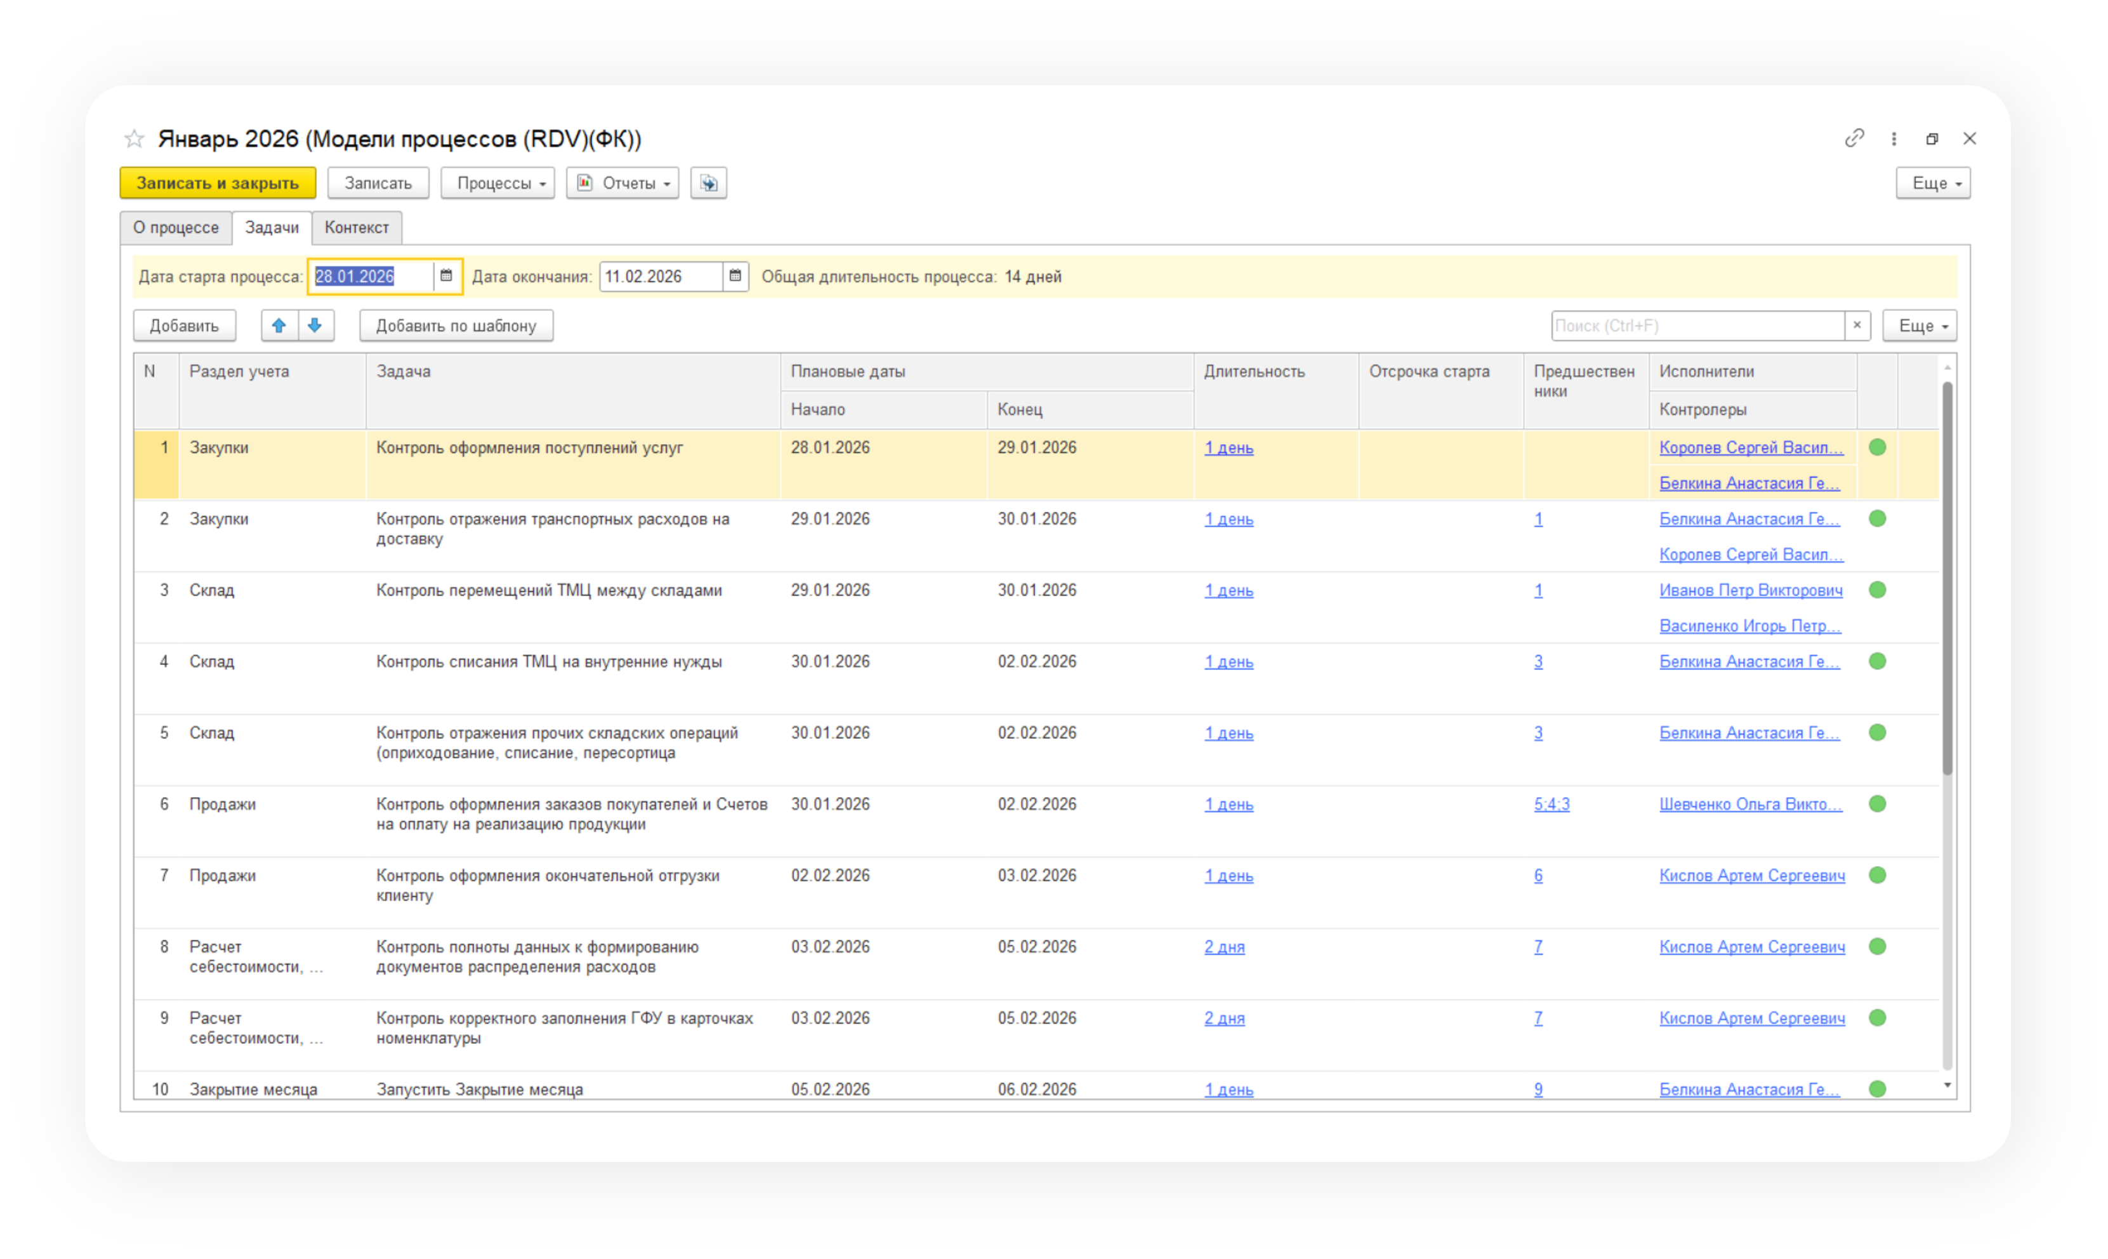This screenshot has width=2108, height=1259.
Task: Open the Отчеты dropdown menu
Action: 623,183
